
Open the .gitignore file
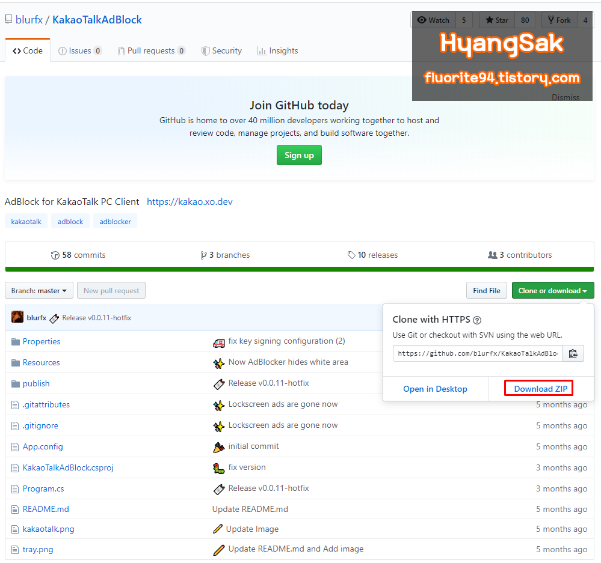coord(40,425)
